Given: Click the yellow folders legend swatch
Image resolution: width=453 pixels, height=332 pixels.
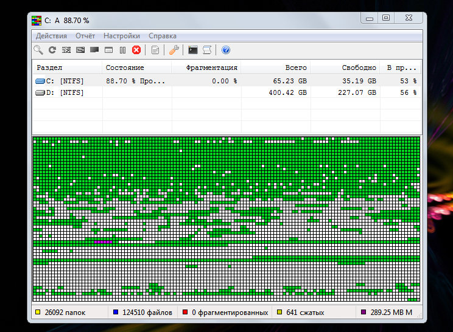Looking at the screenshot, I should 38,312.
